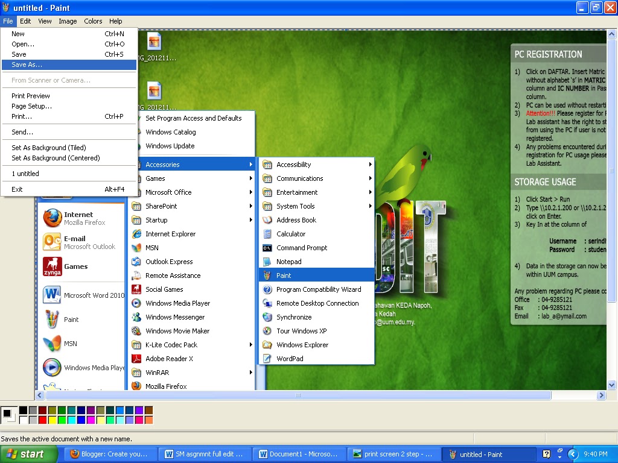Click the Mozilla Firefox icon in programs list
The image size is (618, 463).
click(x=136, y=386)
